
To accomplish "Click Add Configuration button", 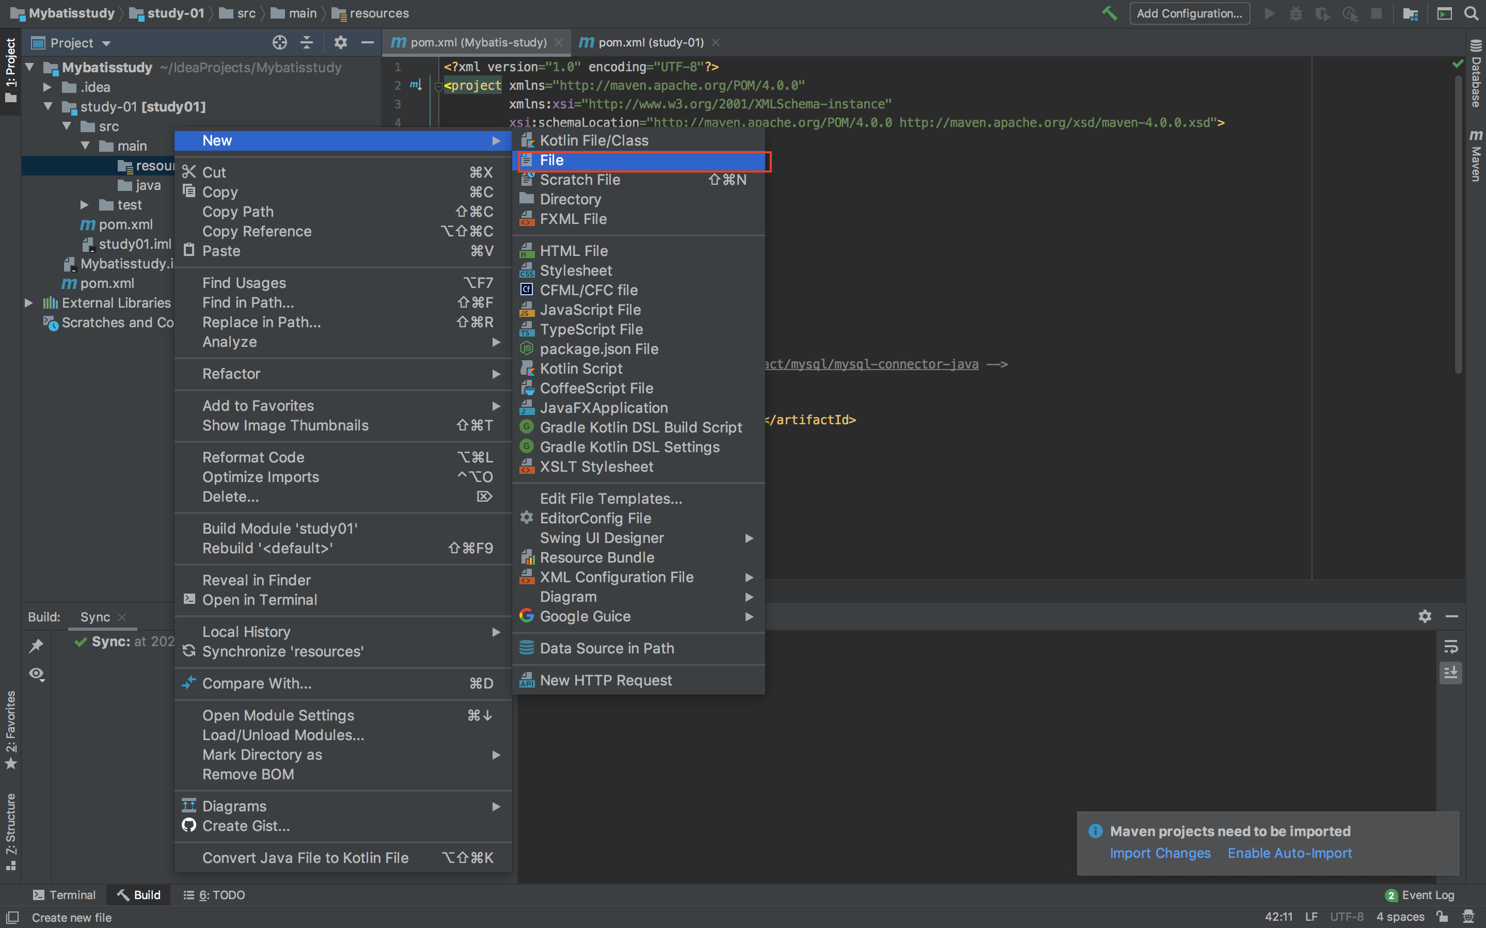I will click(1189, 13).
